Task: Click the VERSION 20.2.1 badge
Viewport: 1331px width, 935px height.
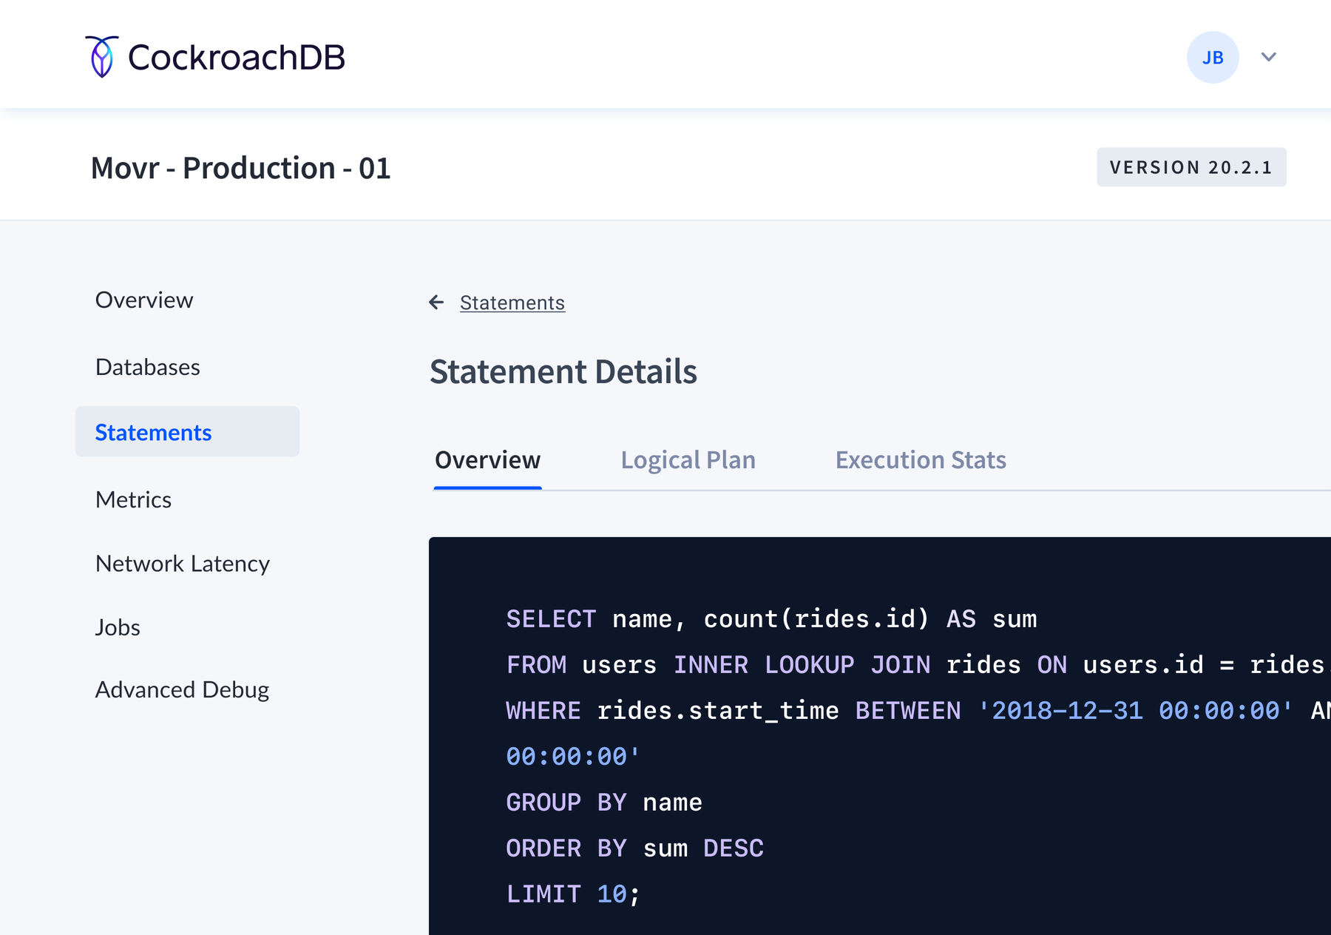Action: (1191, 167)
